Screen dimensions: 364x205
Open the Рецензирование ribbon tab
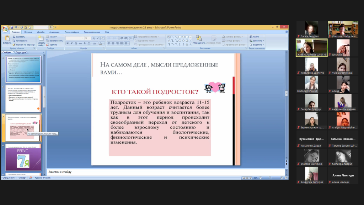(92, 32)
